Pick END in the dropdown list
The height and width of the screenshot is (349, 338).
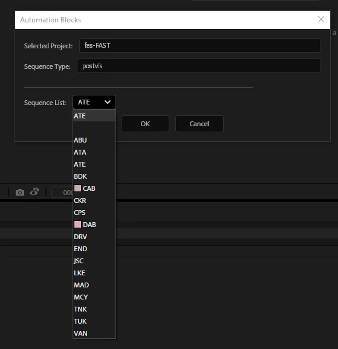(x=94, y=249)
